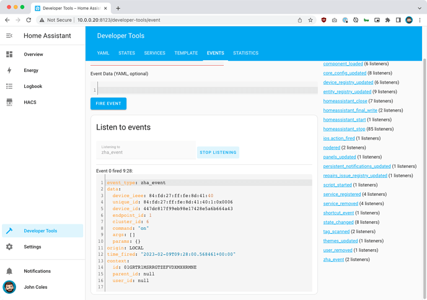This screenshot has height=300, width=427.
Task: Click the John Coles profile avatar
Action: coord(9,287)
